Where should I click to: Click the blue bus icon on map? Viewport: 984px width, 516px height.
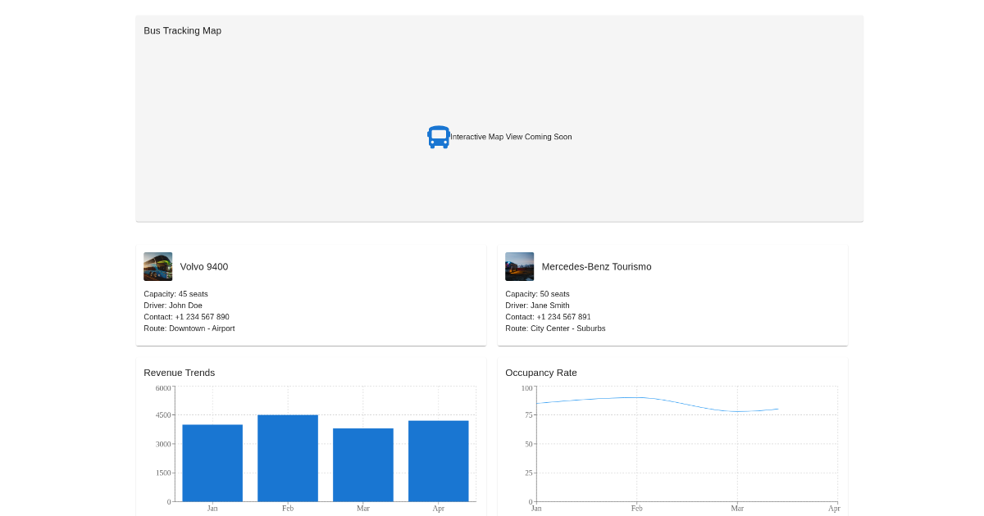coord(439,137)
